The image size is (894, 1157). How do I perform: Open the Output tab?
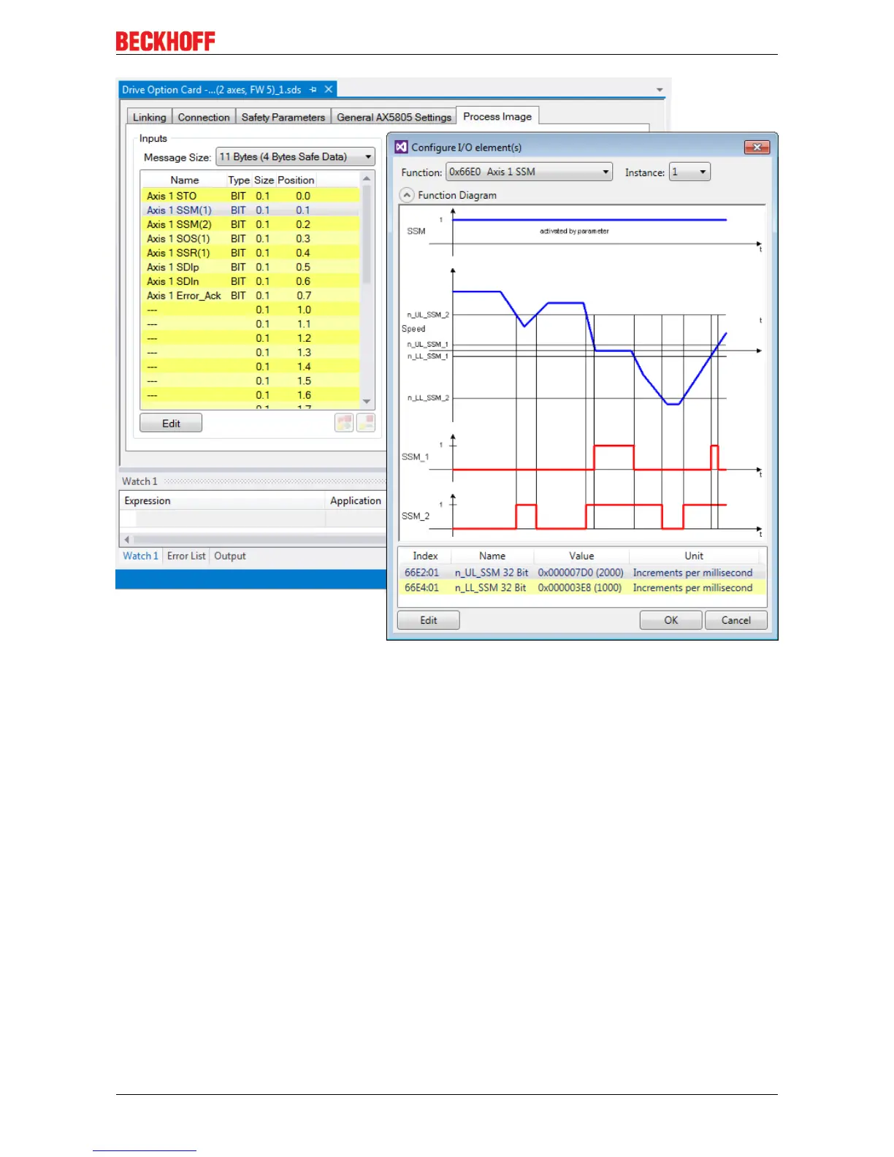tap(230, 556)
